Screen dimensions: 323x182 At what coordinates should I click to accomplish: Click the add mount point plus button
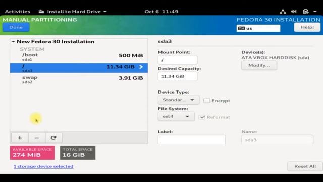pos(20,138)
